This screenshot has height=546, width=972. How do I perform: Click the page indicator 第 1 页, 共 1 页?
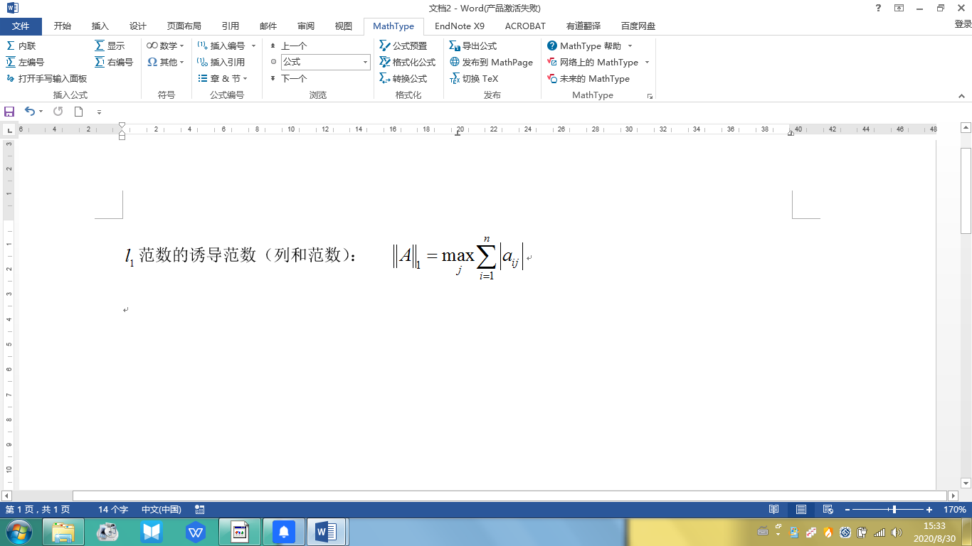coord(38,510)
